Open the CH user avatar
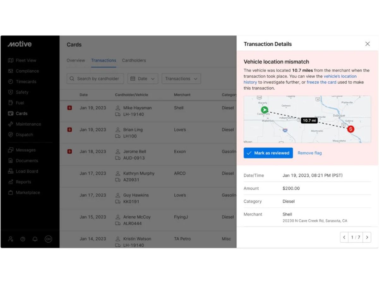379x284 pixels. [x=48, y=239]
